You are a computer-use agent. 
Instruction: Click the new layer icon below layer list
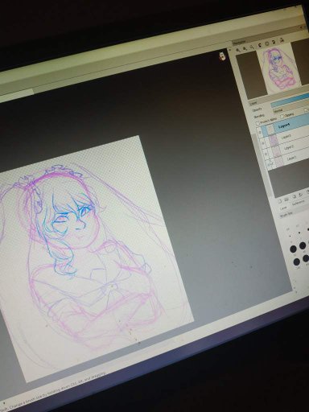click(279, 201)
